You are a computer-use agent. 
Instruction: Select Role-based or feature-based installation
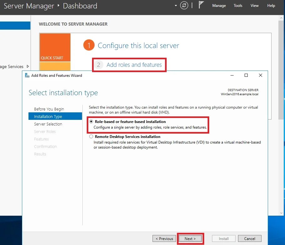coord(91,122)
